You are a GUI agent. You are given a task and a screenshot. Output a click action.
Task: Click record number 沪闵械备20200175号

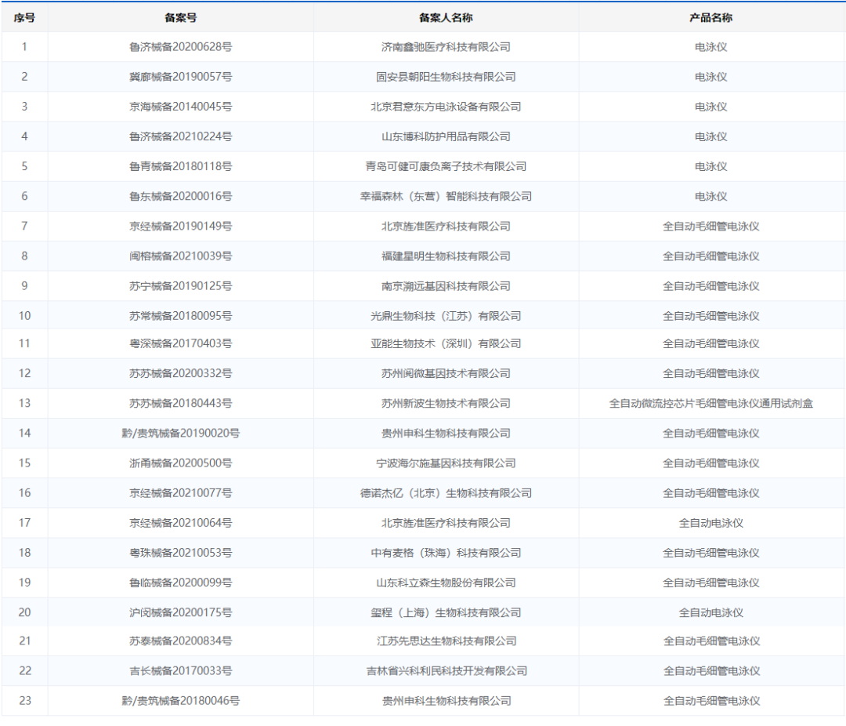click(x=181, y=612)
